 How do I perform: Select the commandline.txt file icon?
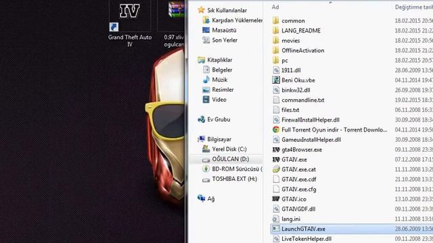click(x=275, y=100)
